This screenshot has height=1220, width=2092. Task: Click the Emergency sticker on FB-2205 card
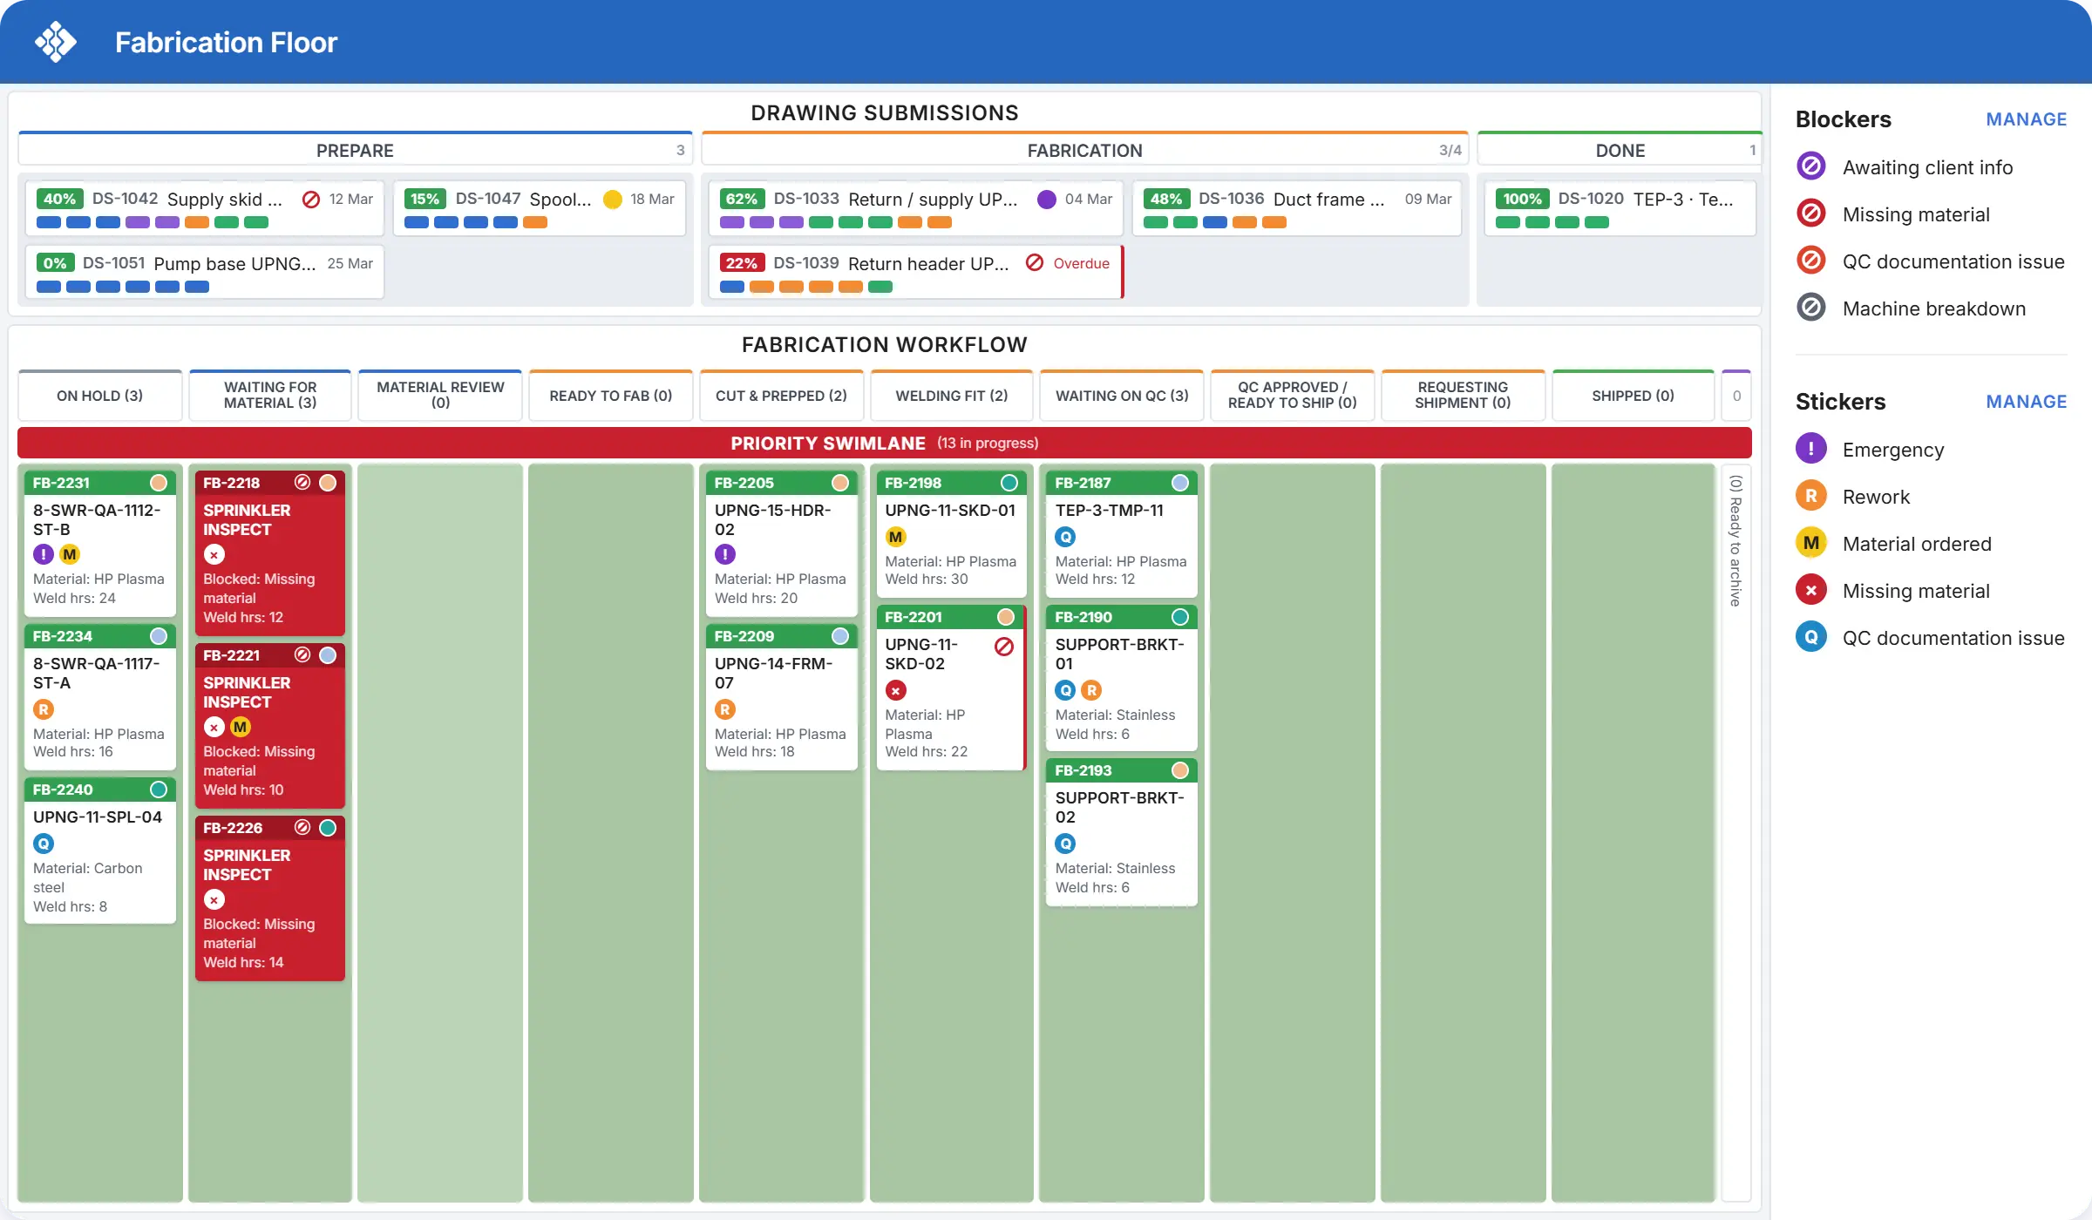click(x=725, y=554)
